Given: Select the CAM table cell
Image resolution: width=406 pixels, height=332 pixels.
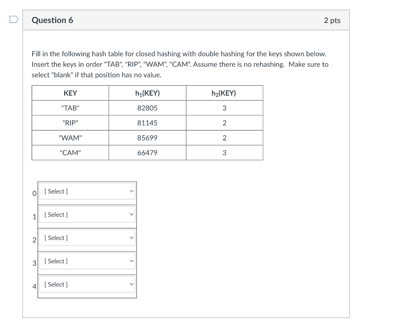Looking at the screenshot, I should (70, 152).
